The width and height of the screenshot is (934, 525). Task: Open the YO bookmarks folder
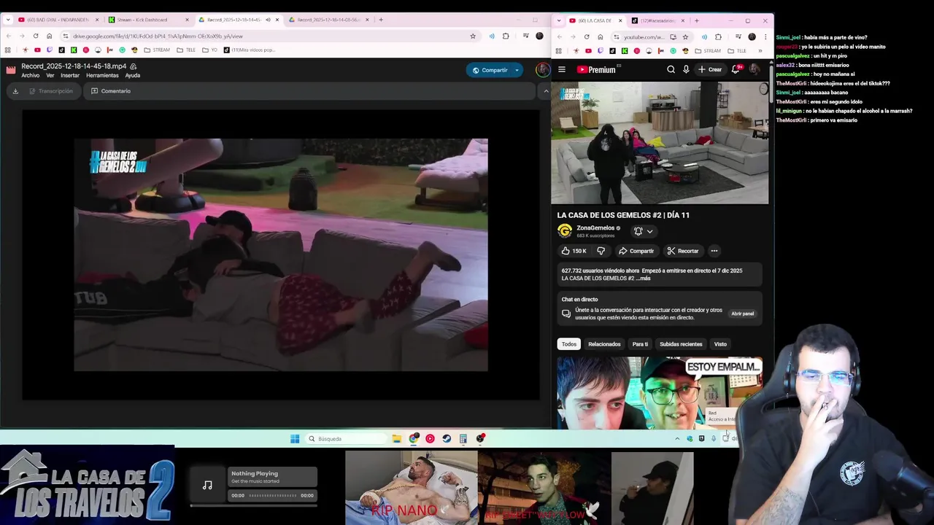point(210,50)
